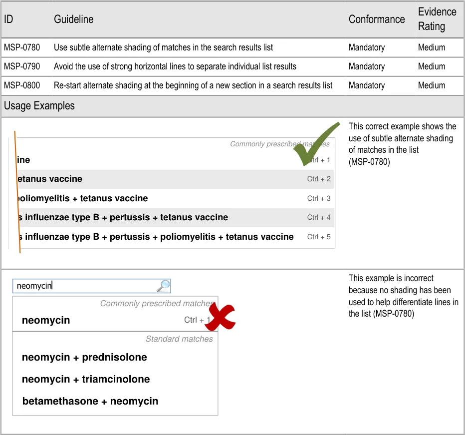Click the ID column header
The image size is (465, 435).
pyautogui.click(x=8, y=19)
